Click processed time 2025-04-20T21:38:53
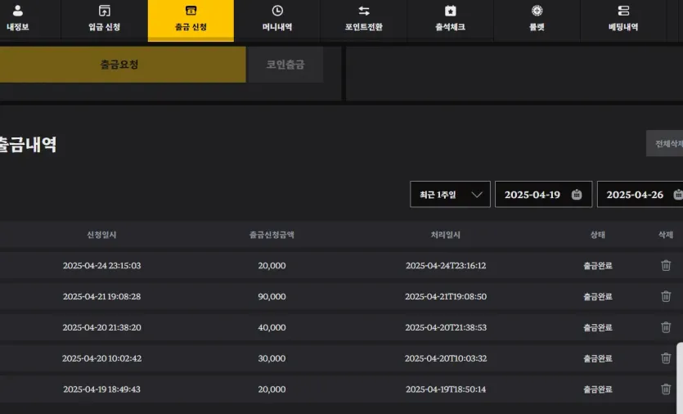Screen dimensions: 683x414 point(446,327)
